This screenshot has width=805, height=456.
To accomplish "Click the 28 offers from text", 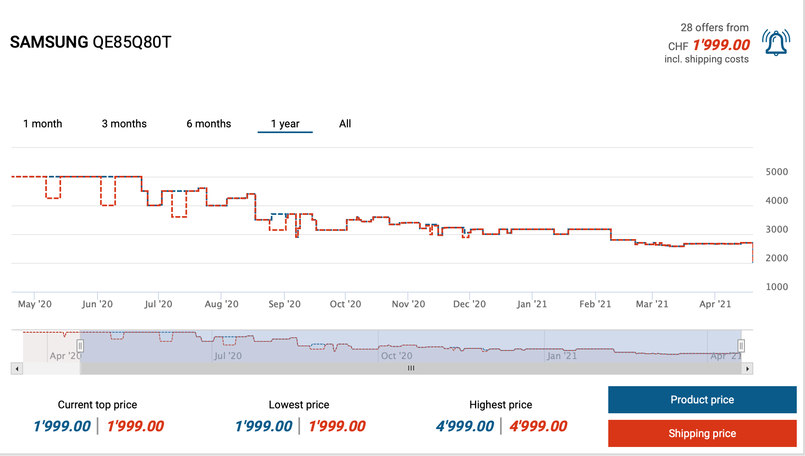I will pyautogui.click(x=714, y=28).
